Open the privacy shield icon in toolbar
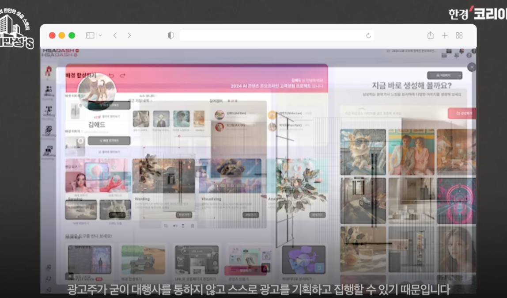 171,35
